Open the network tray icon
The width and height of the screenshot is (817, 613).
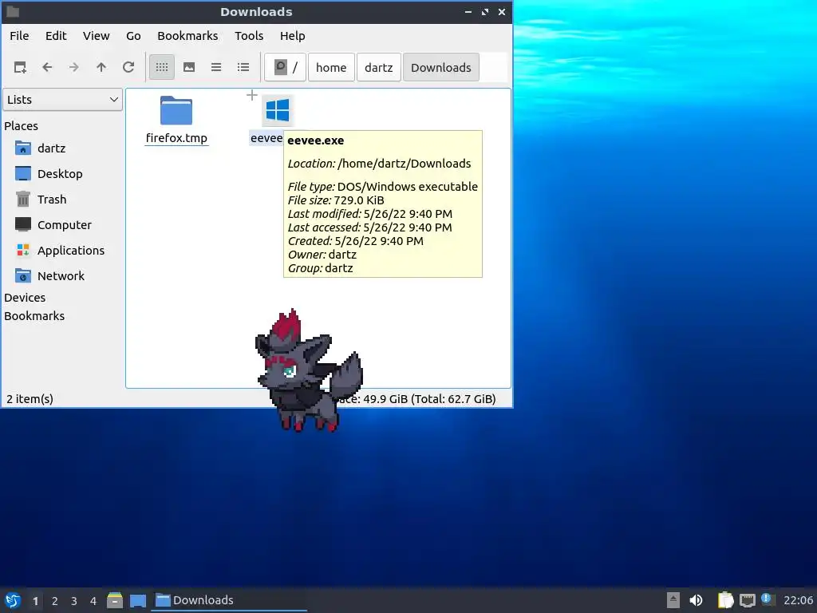click(748, 600)
